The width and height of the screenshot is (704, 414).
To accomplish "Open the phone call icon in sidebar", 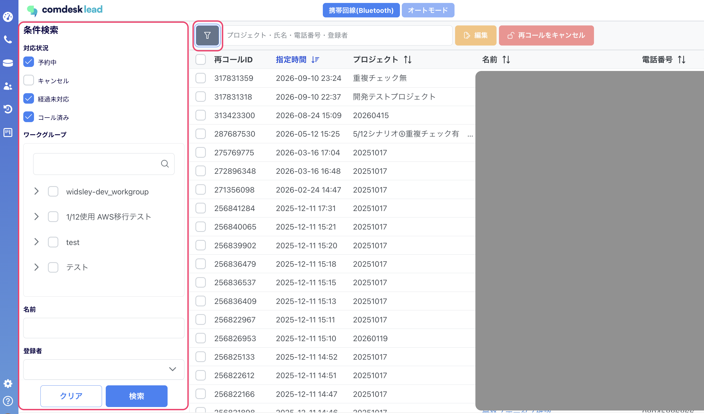I will tap(8, 39).
